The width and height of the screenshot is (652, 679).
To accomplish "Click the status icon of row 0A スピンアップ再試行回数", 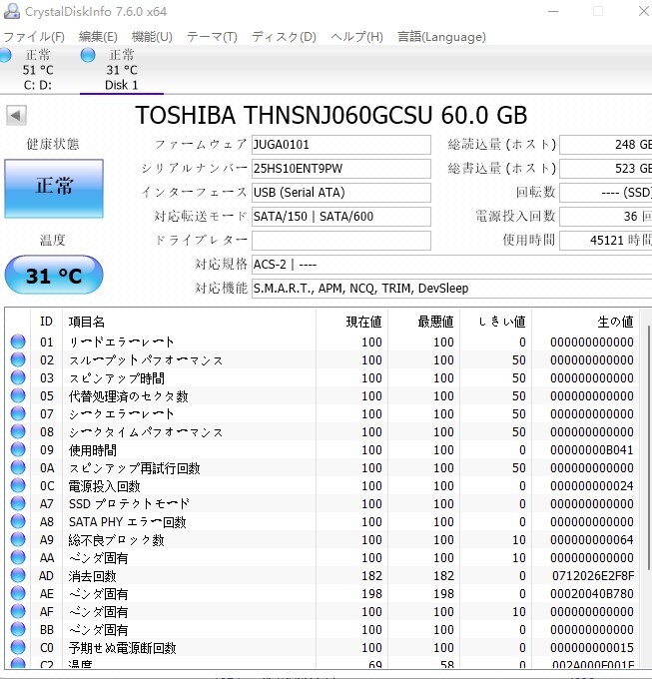I will point(18,467).
